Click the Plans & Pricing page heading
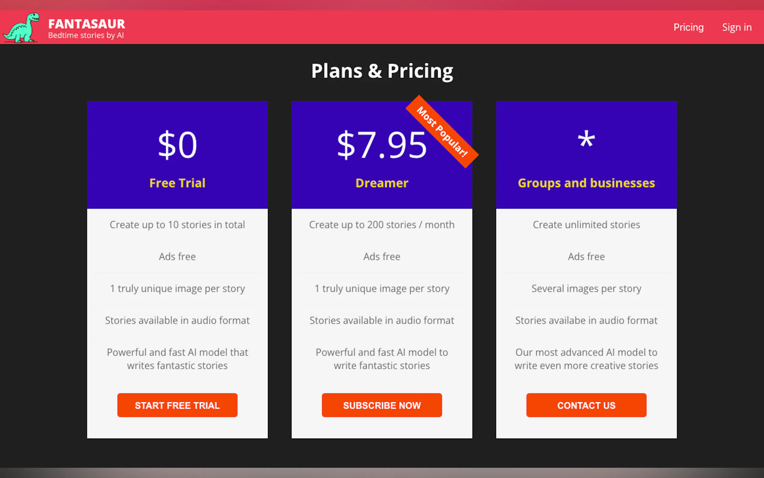The height and width of the screenshot is (478, 764). (382, 71)
